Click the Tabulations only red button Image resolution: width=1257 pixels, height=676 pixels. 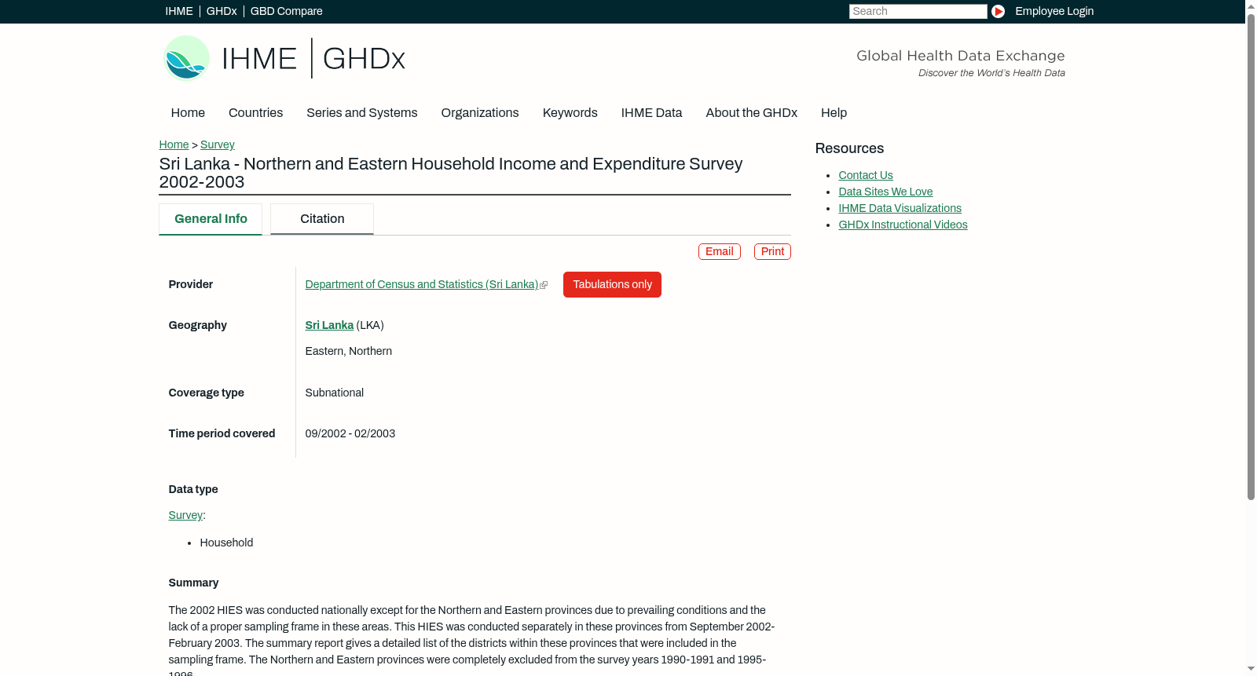point(612,284)
